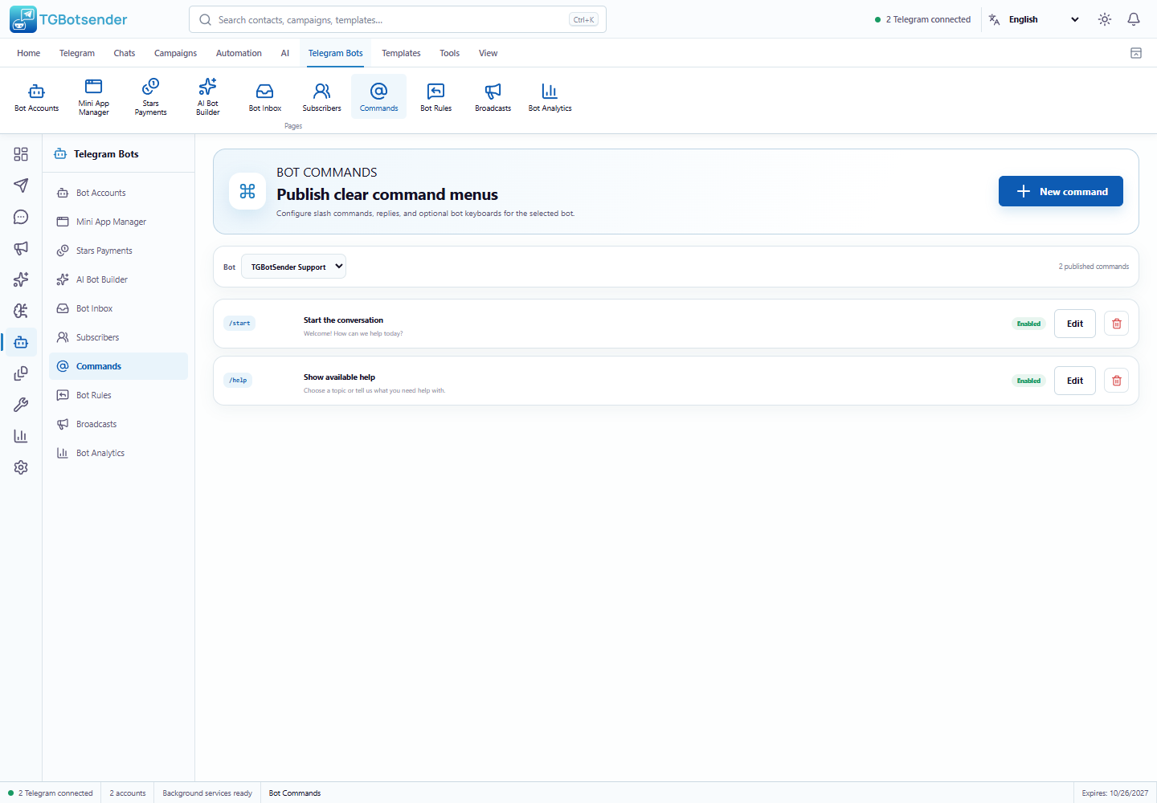
Task: Click the settings gear icon in left rail
Action: 21,467
